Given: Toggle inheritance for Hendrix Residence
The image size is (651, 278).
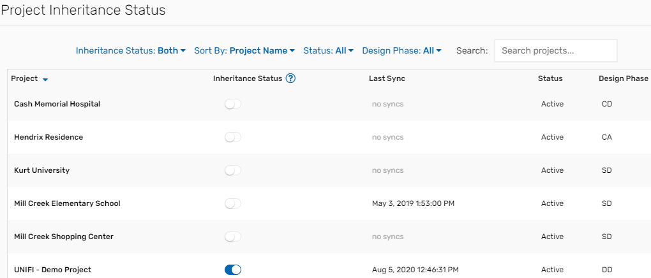Looking at the screenshot, I should coord(233,137).
